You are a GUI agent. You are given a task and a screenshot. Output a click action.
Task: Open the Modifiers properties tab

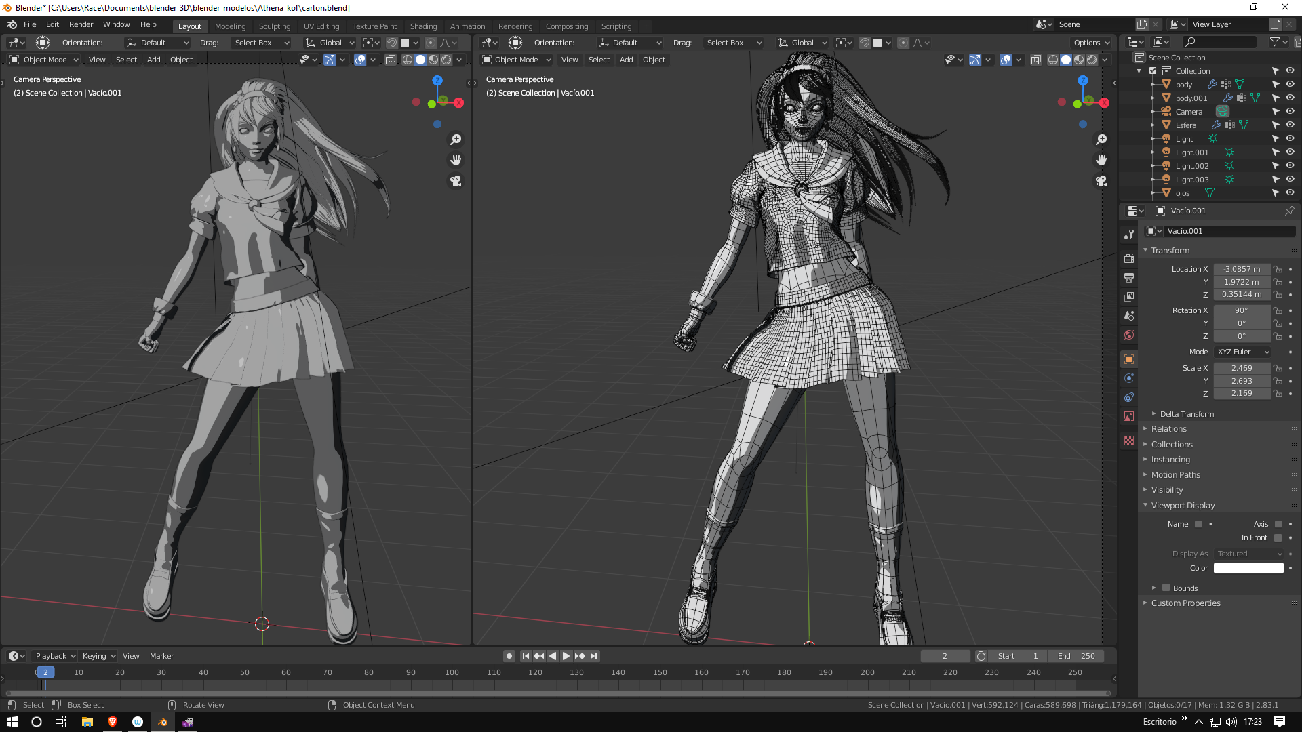[1128, 235]
